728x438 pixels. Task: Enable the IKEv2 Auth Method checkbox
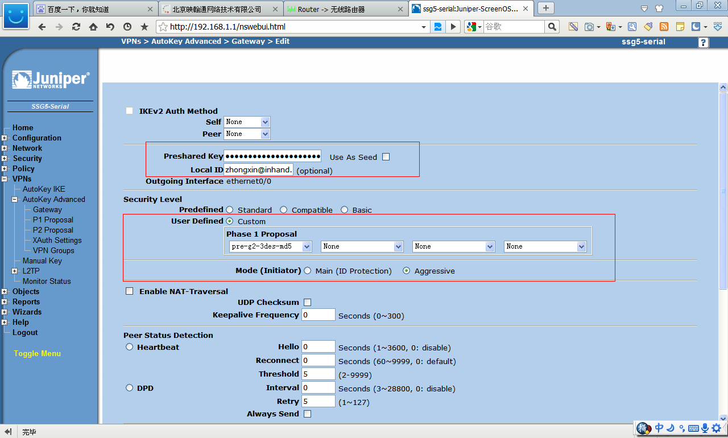click(130, 111)
